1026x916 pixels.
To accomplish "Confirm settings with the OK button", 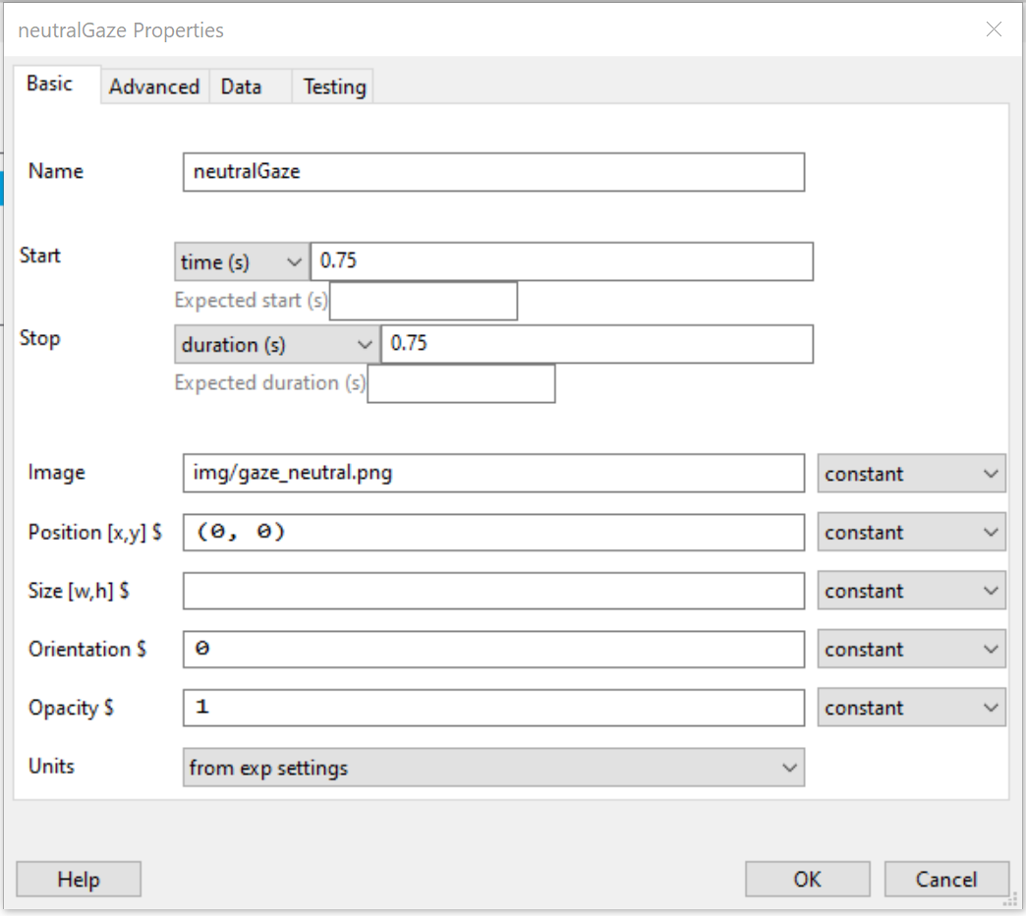I will (x=807, y=880).
